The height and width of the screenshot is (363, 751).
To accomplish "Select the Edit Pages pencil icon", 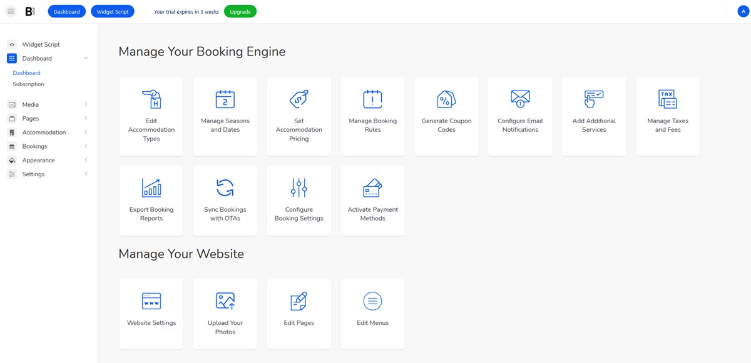I will coord(299,301).
